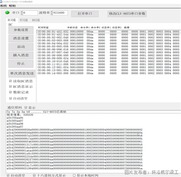The width and height of the screenshot is (181, 177).
Task: Open the 帮助 menu
Action: point(12,6)
